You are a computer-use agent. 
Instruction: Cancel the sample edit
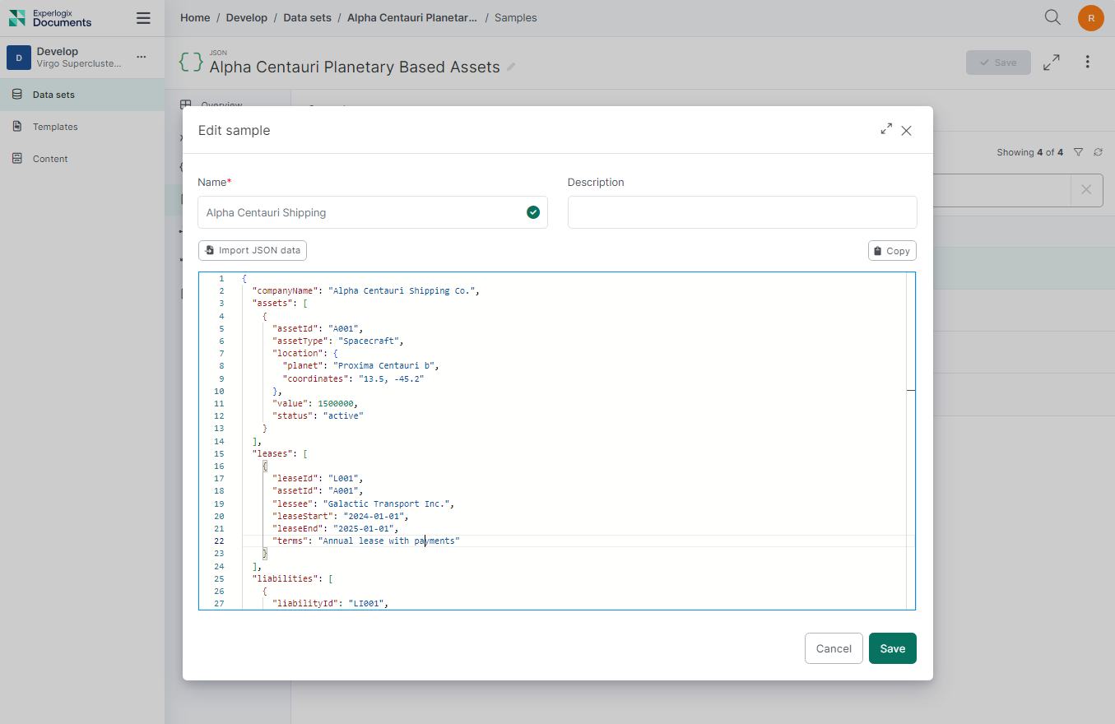(x=833, y=648)
